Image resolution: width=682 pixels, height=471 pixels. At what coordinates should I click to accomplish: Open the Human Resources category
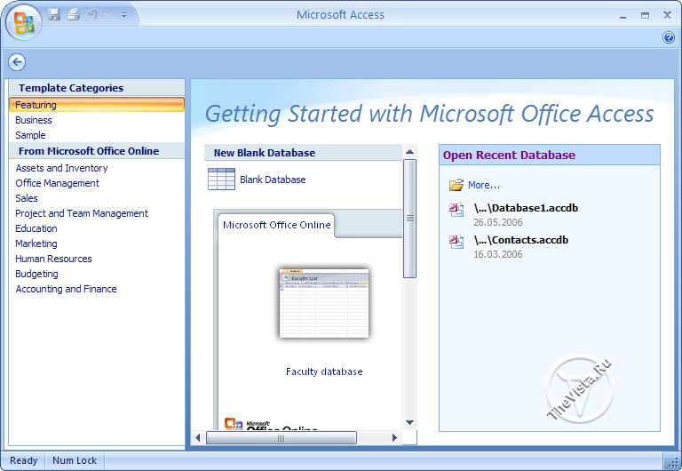pos(54,259)
